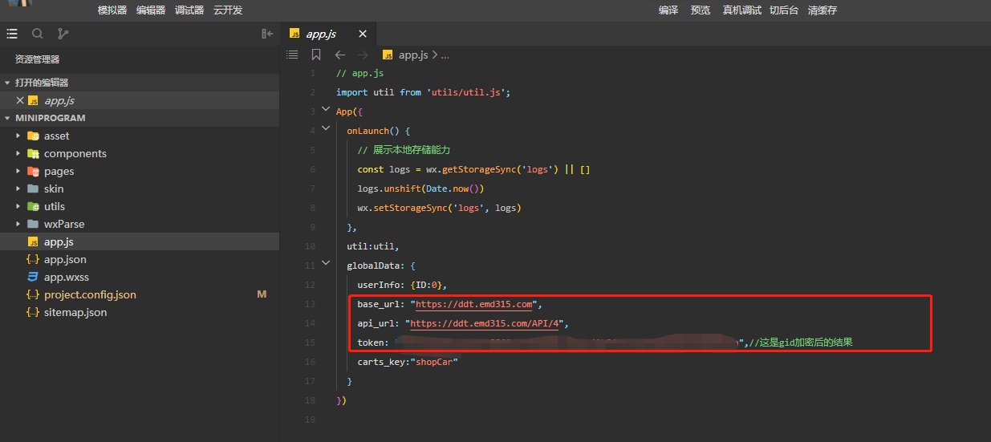Image resolution: width=991 pixels, height=442 pixels.
Task: Click the bookmark icon in editor toolbar
Action: tap(316, 55)
